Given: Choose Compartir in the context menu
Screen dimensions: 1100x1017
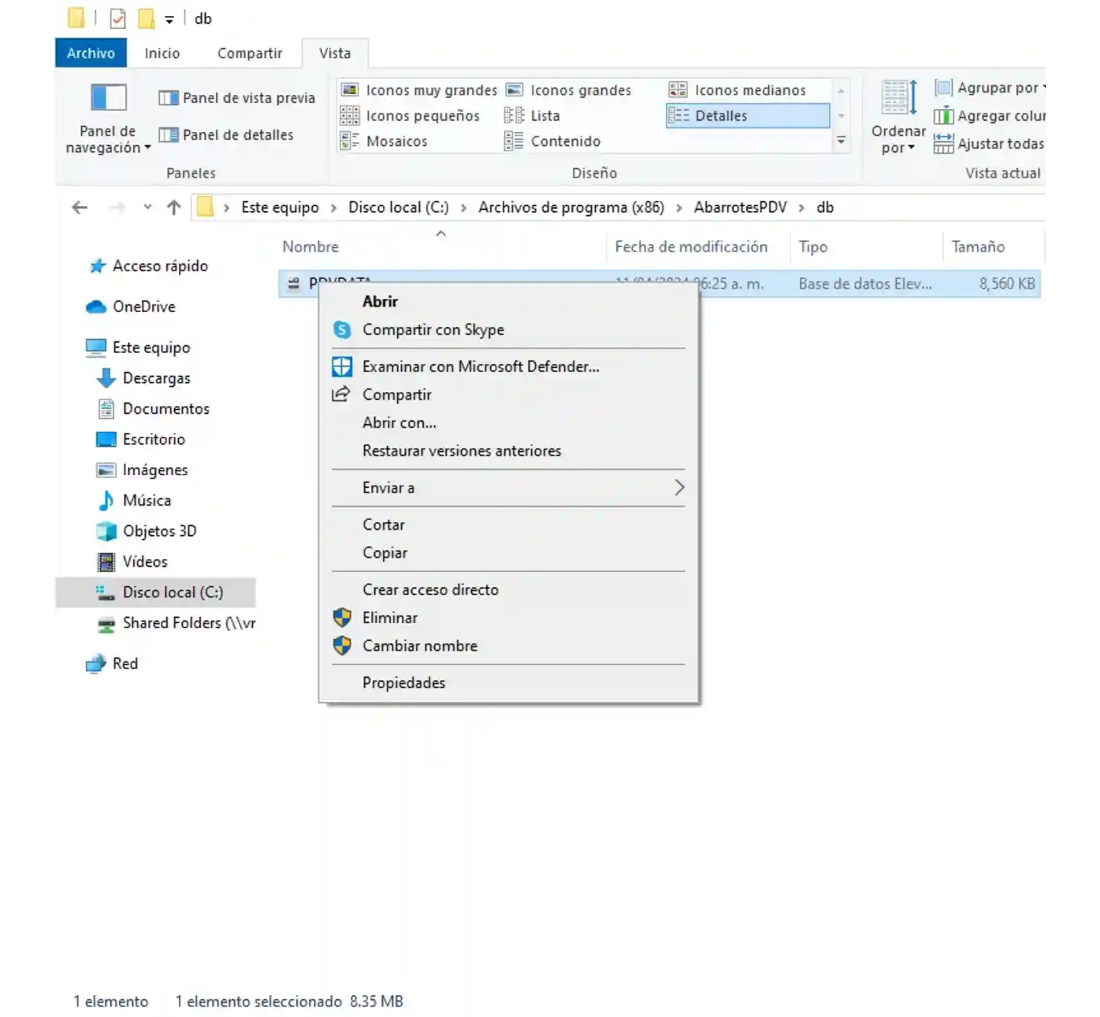Looking at the screenshot, I should coord(508,395).
